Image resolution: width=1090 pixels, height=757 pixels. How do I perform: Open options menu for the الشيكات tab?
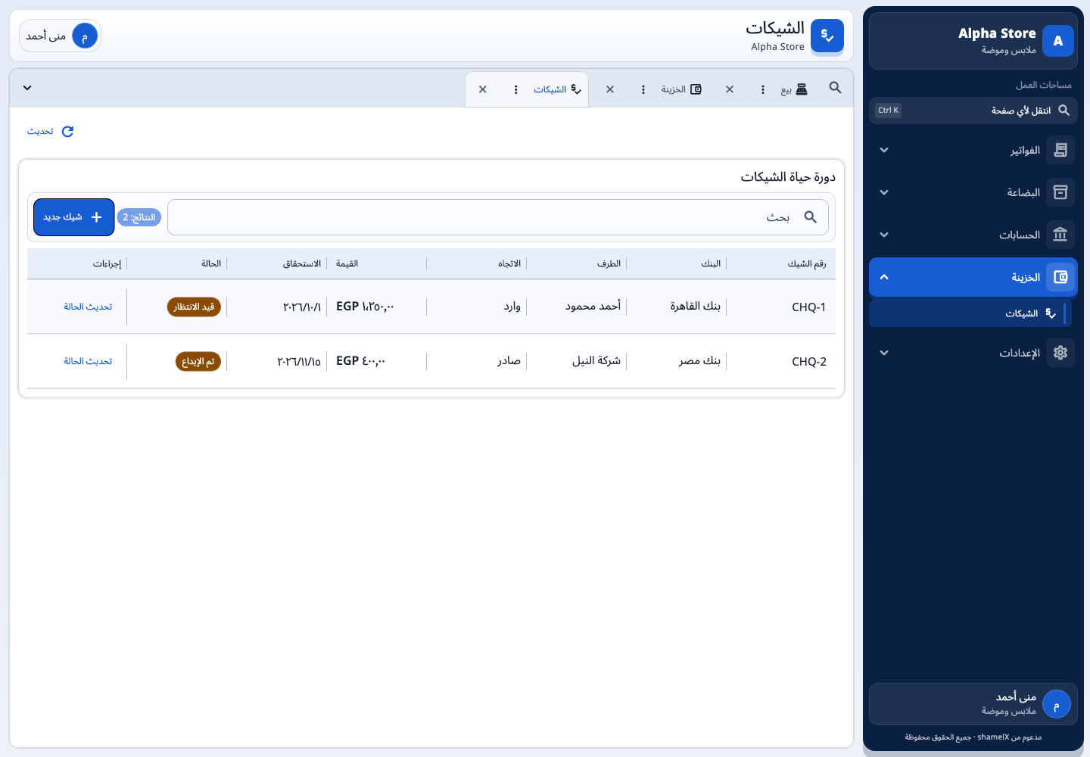tap(516, 89)
